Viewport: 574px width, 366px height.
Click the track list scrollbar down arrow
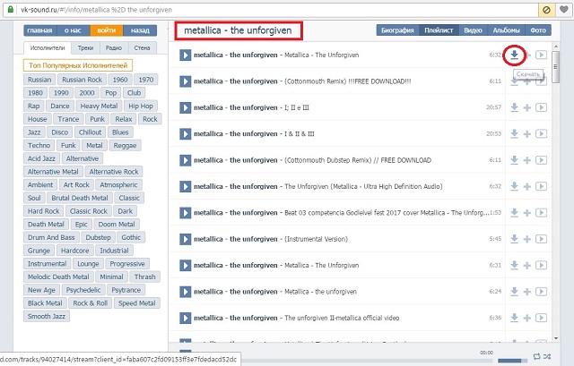click(x=556, y=338)
